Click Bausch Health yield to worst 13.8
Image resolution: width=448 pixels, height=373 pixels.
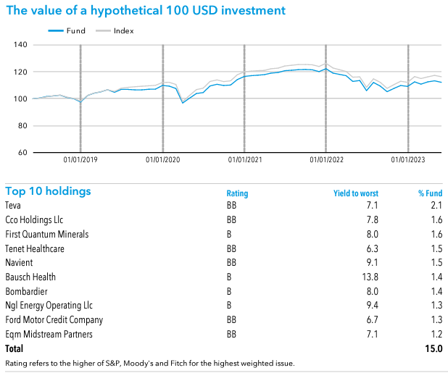coord(370,277)
